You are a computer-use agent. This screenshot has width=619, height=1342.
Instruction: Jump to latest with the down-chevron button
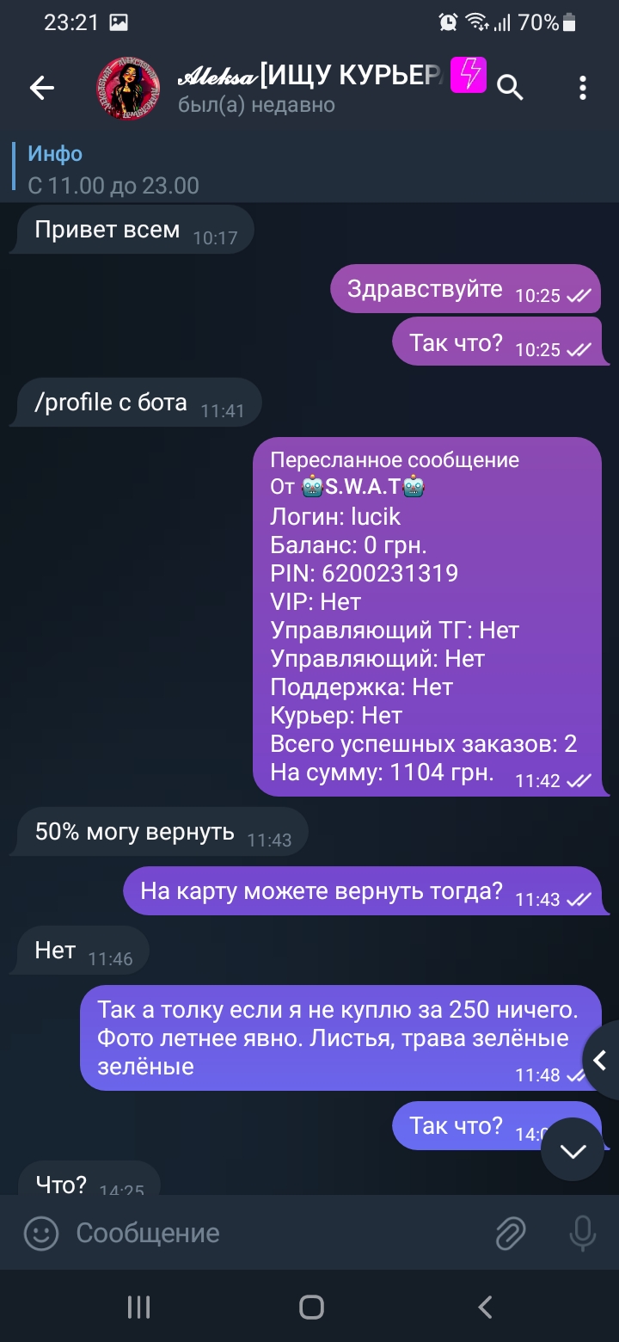tap(573, 1151)
